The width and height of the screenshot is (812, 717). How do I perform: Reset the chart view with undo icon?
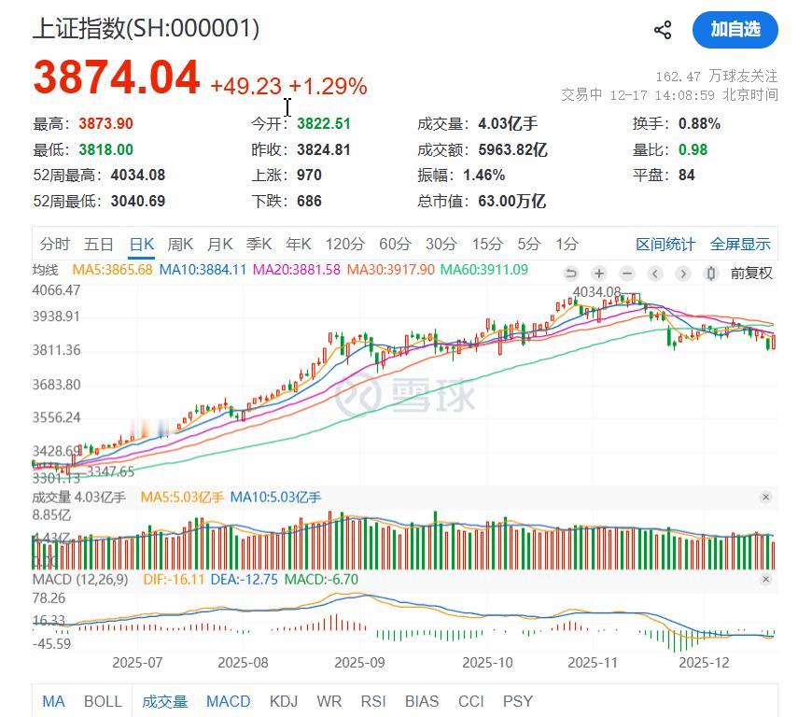(x=571, y=274)
